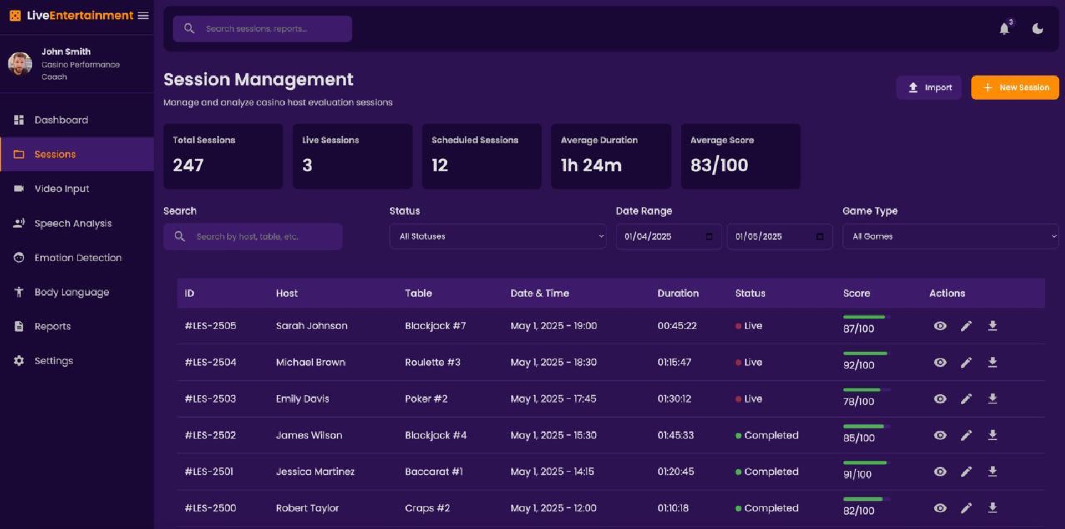View details of session #LES-2502
The width and height of the screenshot is (1065, 529).
940,435
